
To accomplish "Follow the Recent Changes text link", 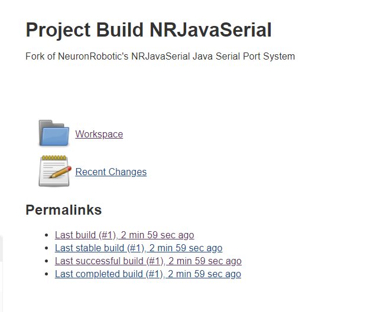I will tap(111, 172).
